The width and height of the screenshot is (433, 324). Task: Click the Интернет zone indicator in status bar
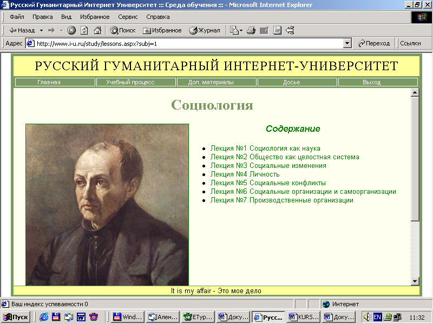coord(340,304)
